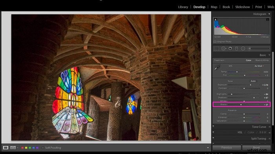Open Before/After view options arrow

click(x=18, y=148)
